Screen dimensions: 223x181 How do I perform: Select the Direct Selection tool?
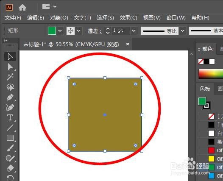(x=10, y=67)
